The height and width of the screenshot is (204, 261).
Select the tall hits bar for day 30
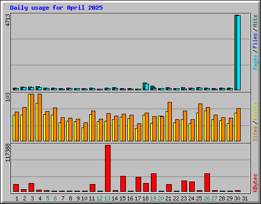coord(236,53)
